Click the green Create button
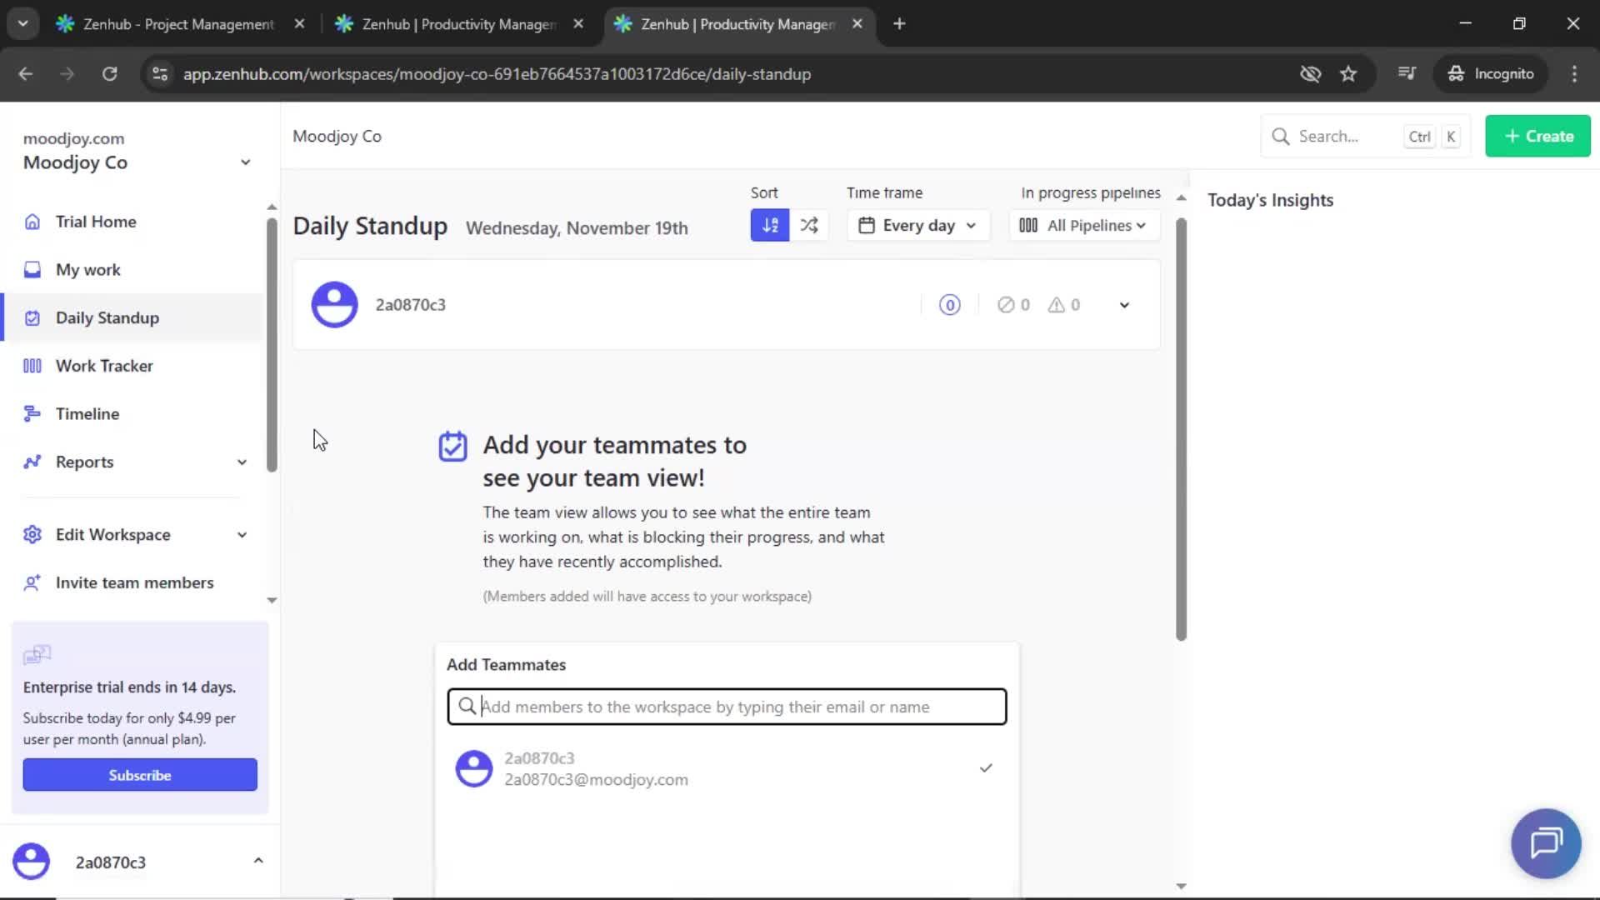This screenshot has width=1600, height=900. [x=1537, y=136]
